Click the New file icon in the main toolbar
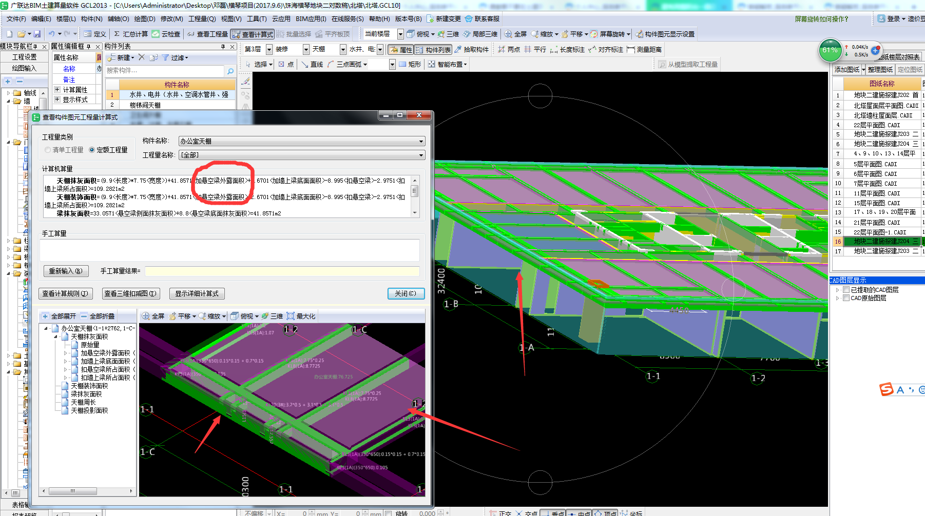The height and width of the screenshot is (516, 925). [9, 34]
